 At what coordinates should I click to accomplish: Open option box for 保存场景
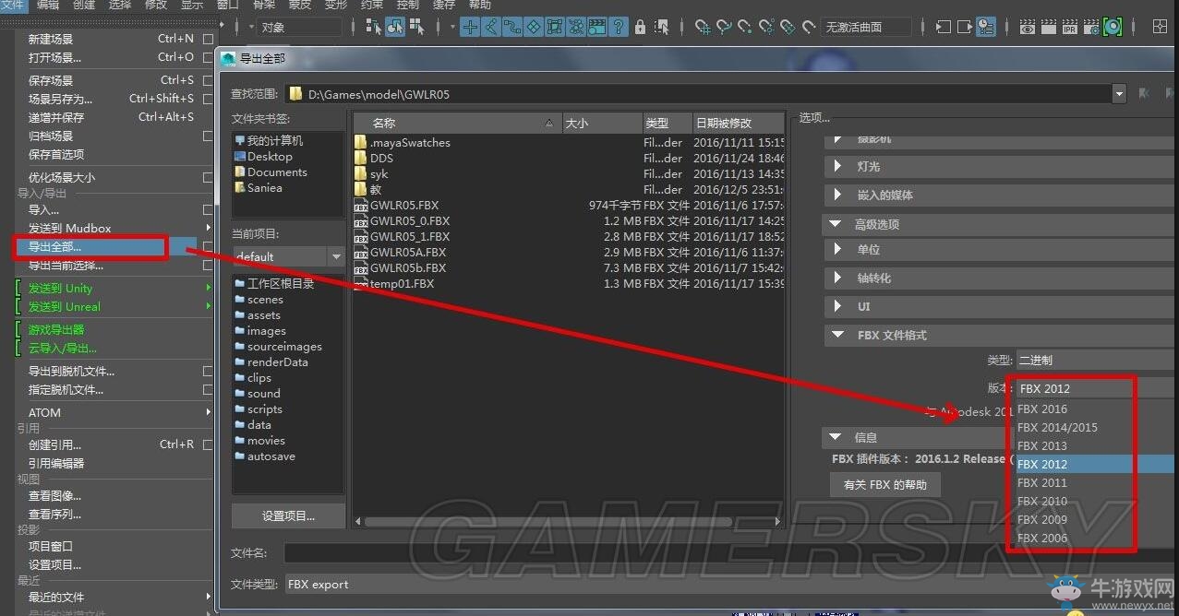click(x=208, y=80)
